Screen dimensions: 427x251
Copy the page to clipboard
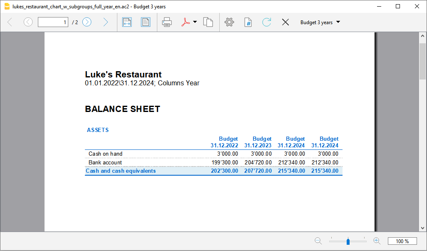209,22
